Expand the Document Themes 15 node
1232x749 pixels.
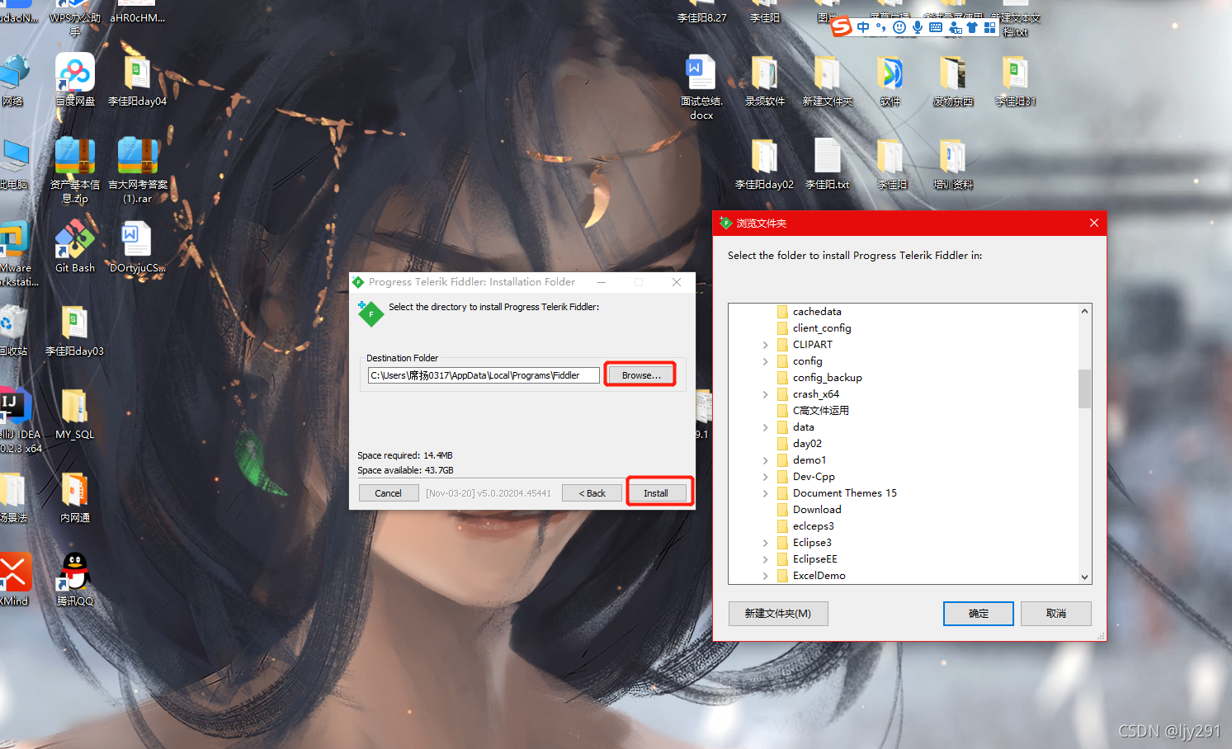(x=765, y=493)
